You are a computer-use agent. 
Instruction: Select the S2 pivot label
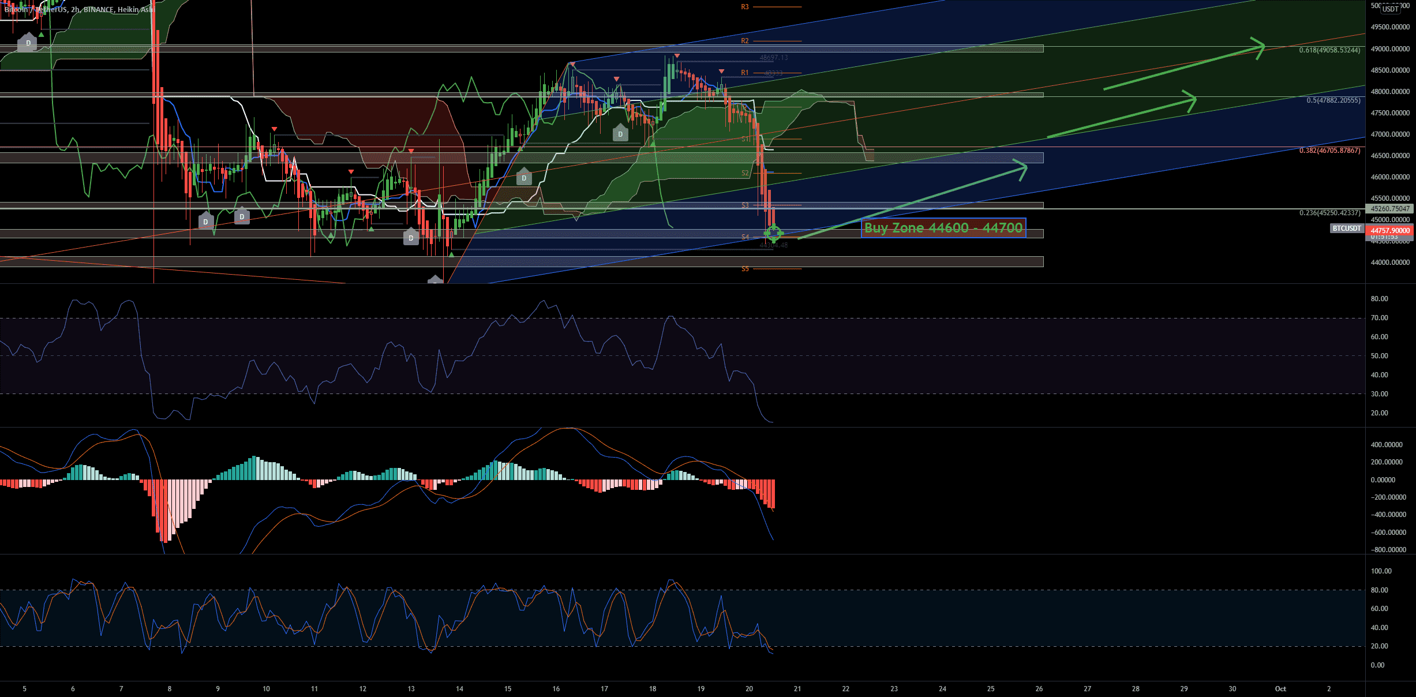pyautogui.click(x=745, y=173)
